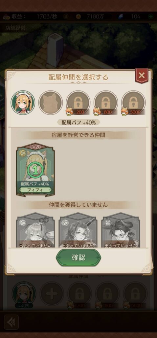Toggle the green number 1 selection badge
The height and width of the screenshot is (338, 157).
[x=35, y=170]
